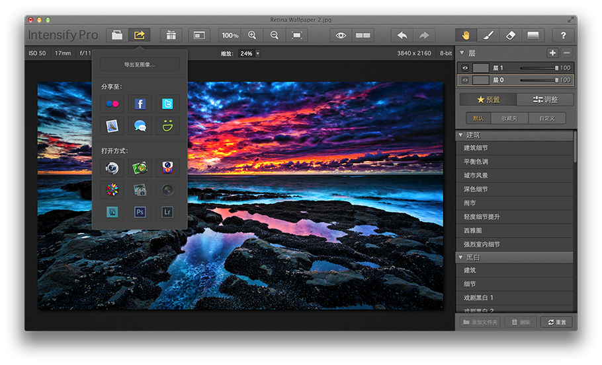
Task: Select the Gradient mask tool
Action: coord(533,35)
